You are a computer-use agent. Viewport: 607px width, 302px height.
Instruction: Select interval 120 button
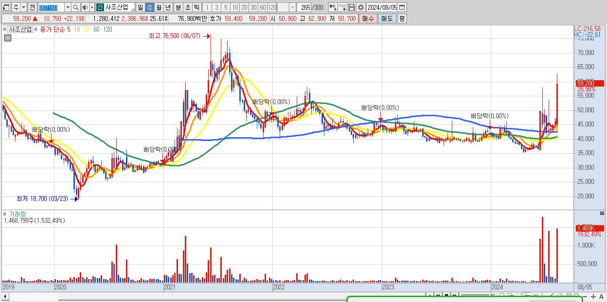point(272,7)
